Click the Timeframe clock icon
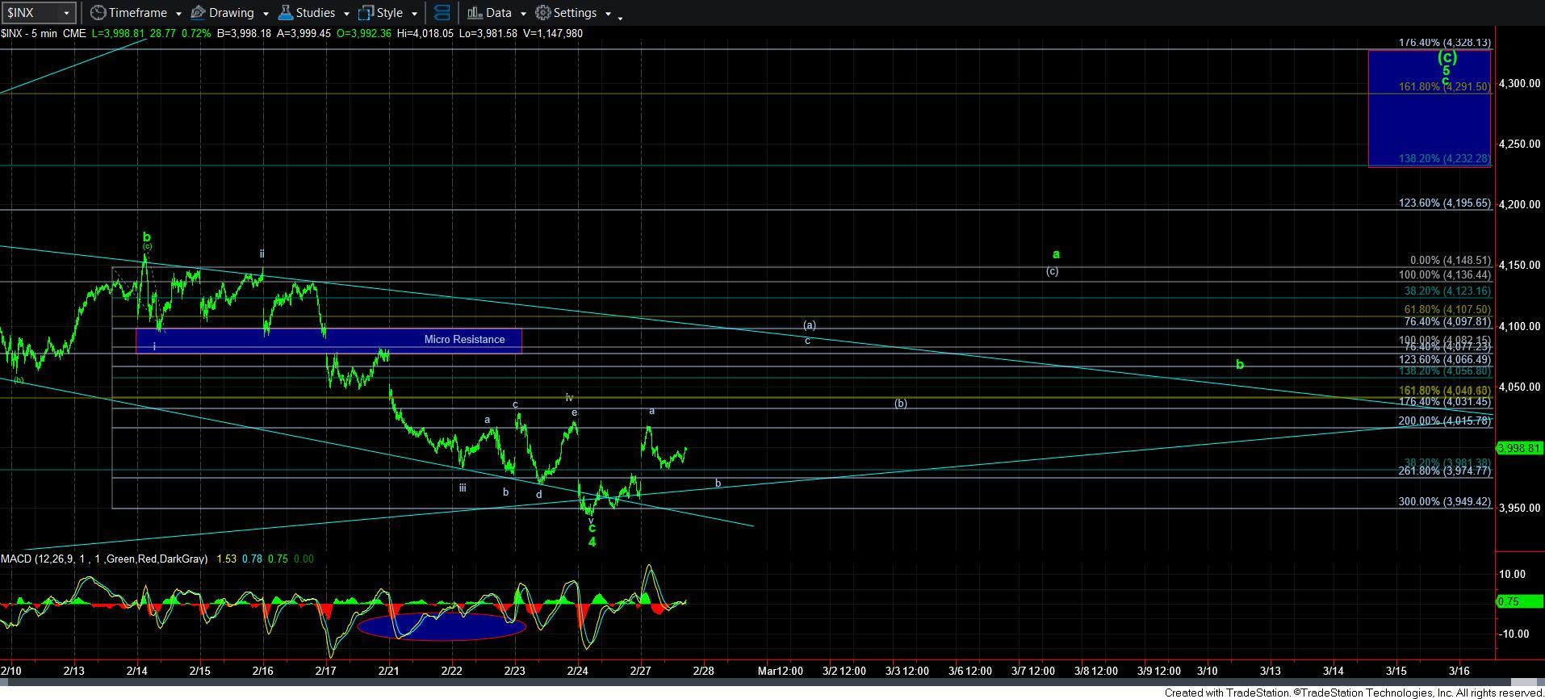The width and height of the screenshot is (1545, 699). click(x=98, y=13)
